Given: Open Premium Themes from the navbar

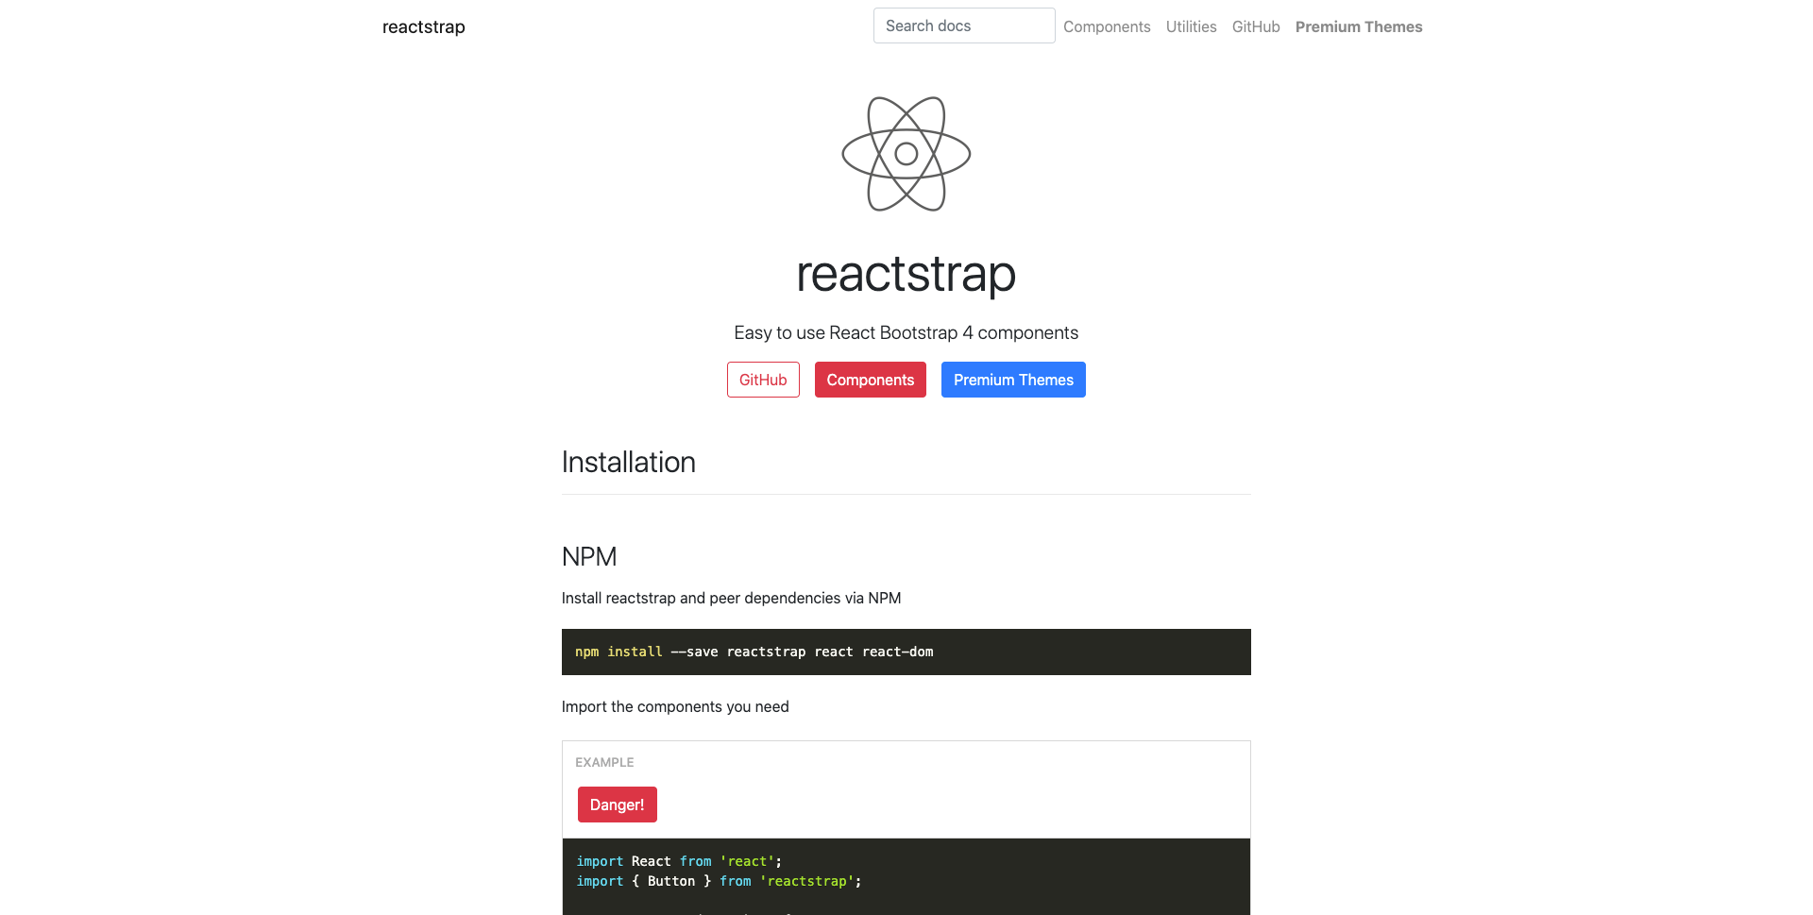Looking at the screenshot, I should 1359,26.
